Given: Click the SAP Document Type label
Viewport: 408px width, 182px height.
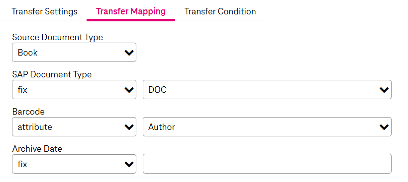Looking at the screenshot, I should (52, 74).
